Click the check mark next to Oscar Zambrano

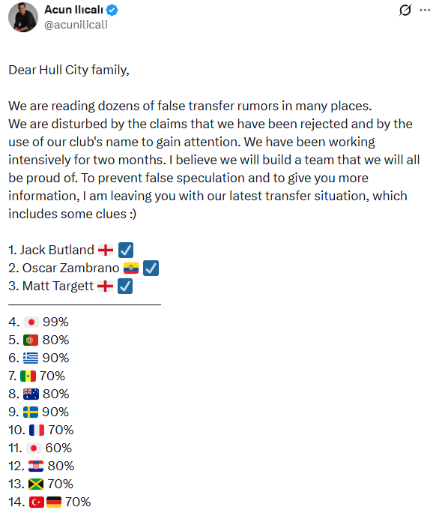tap(151, 268)
